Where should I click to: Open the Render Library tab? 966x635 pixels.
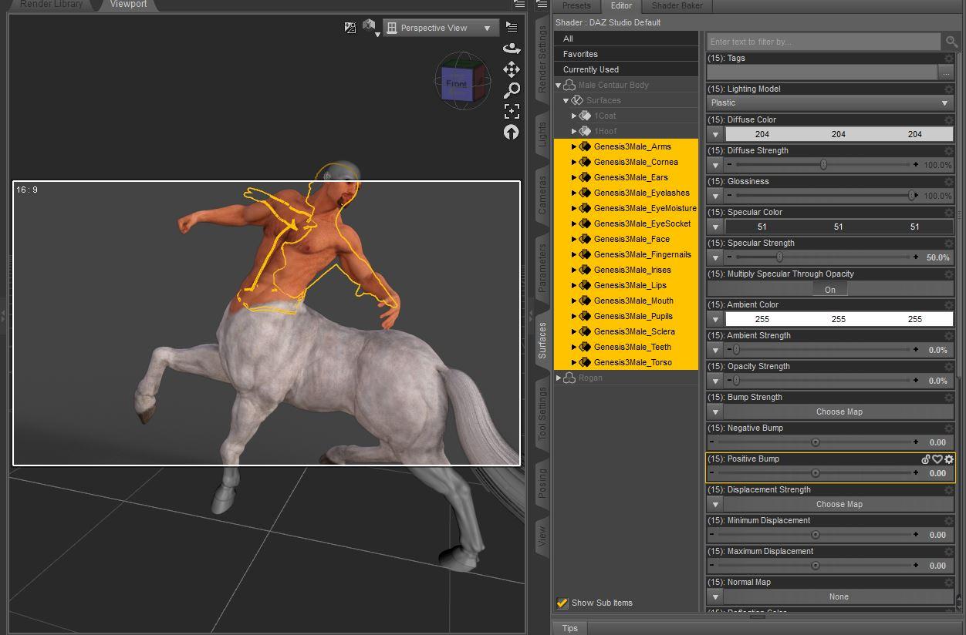[x=52, y=5]
